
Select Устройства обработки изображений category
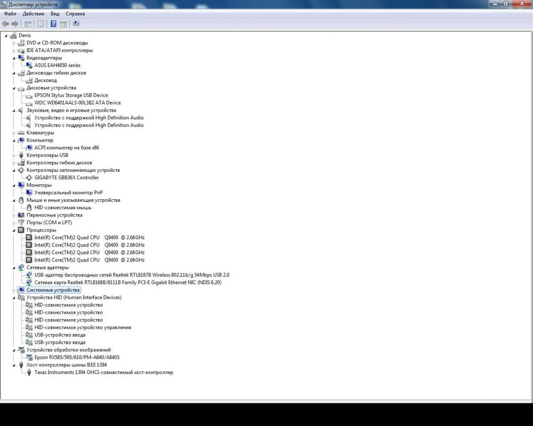[x=68, y=350]
